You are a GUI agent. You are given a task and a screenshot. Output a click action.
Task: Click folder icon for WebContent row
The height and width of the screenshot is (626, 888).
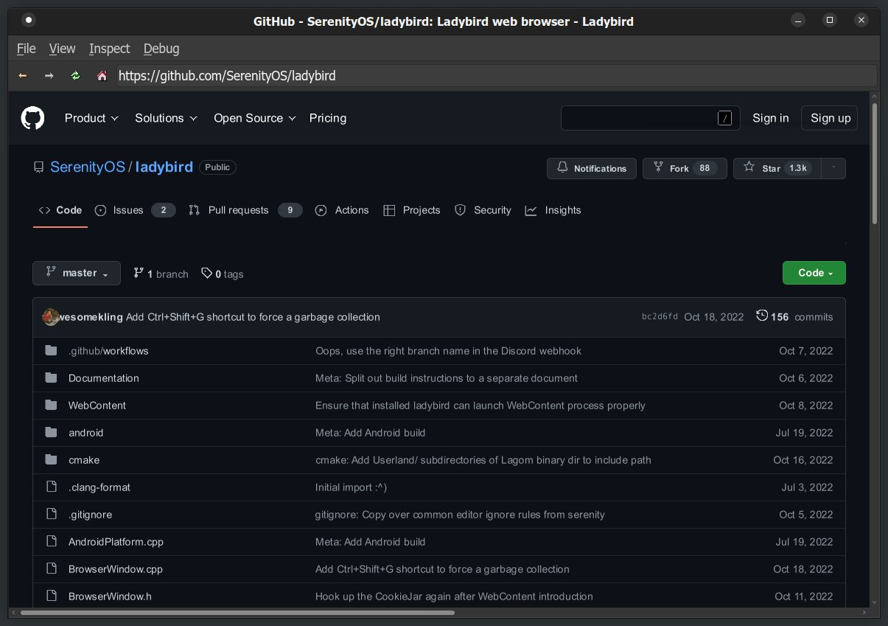point(51,406)
